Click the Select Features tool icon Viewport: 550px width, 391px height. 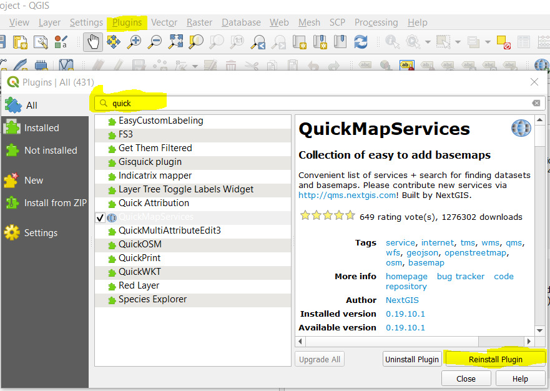pyautogui.click(x=443, y=42)
